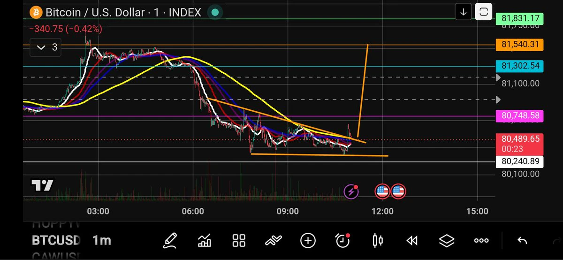Open the indicators chart icon
Screen dimensions: 563x260
[x=205, y=241]
